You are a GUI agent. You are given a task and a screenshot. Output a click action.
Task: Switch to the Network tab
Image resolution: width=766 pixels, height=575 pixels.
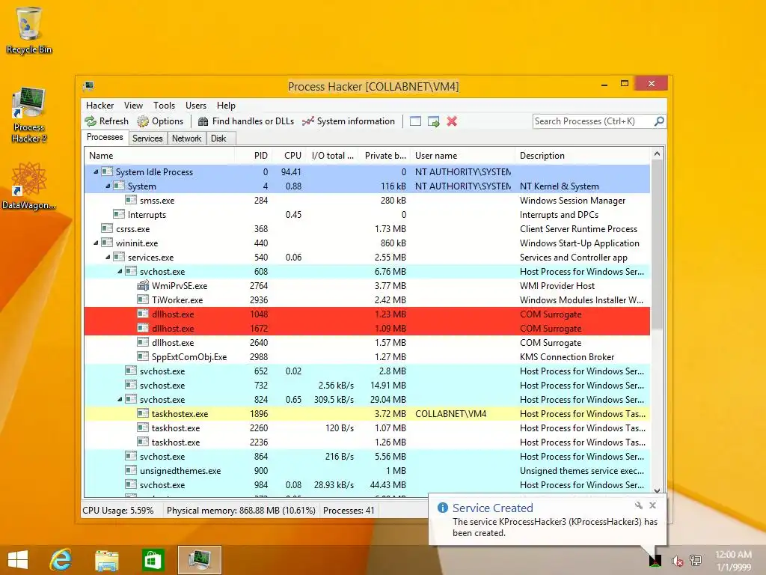[186, 139]
